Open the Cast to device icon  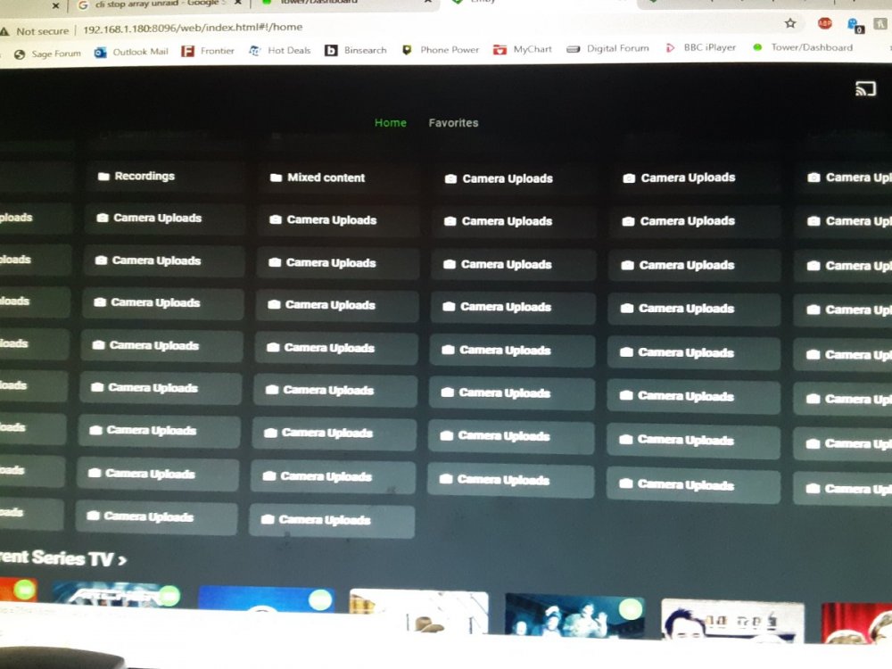pos(865,88)
